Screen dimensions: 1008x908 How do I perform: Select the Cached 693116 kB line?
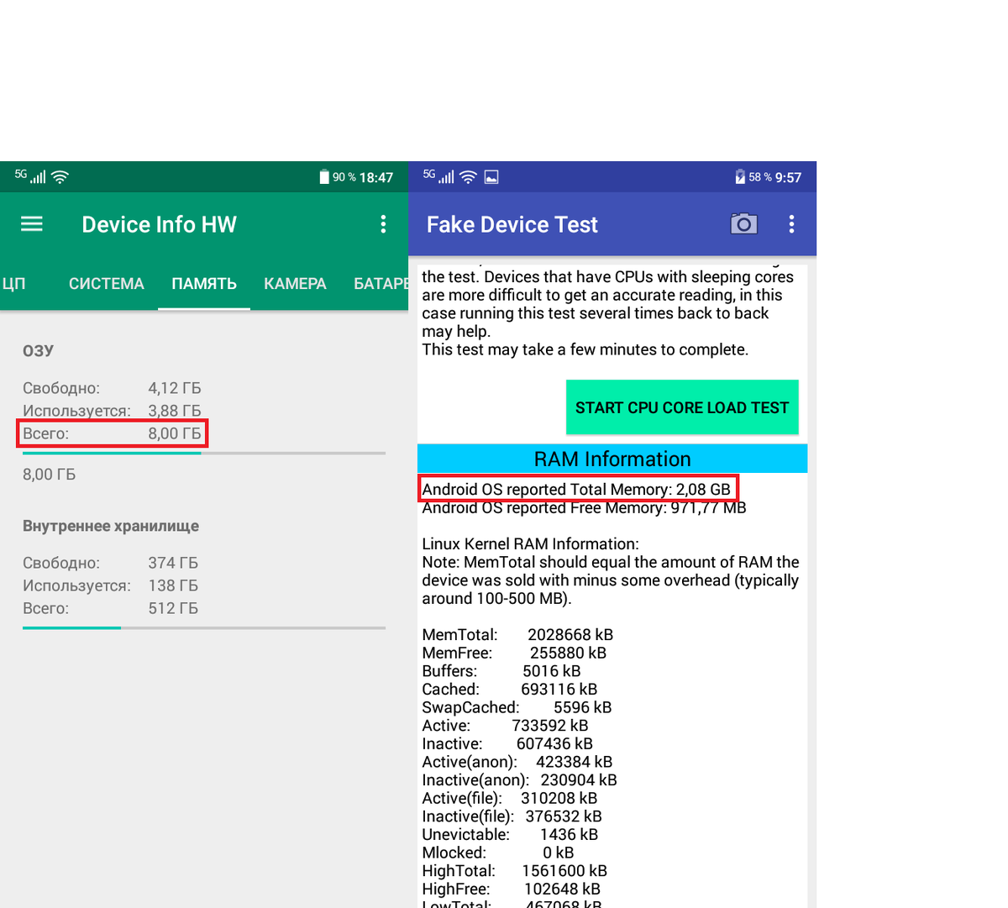tap(510, 689)
